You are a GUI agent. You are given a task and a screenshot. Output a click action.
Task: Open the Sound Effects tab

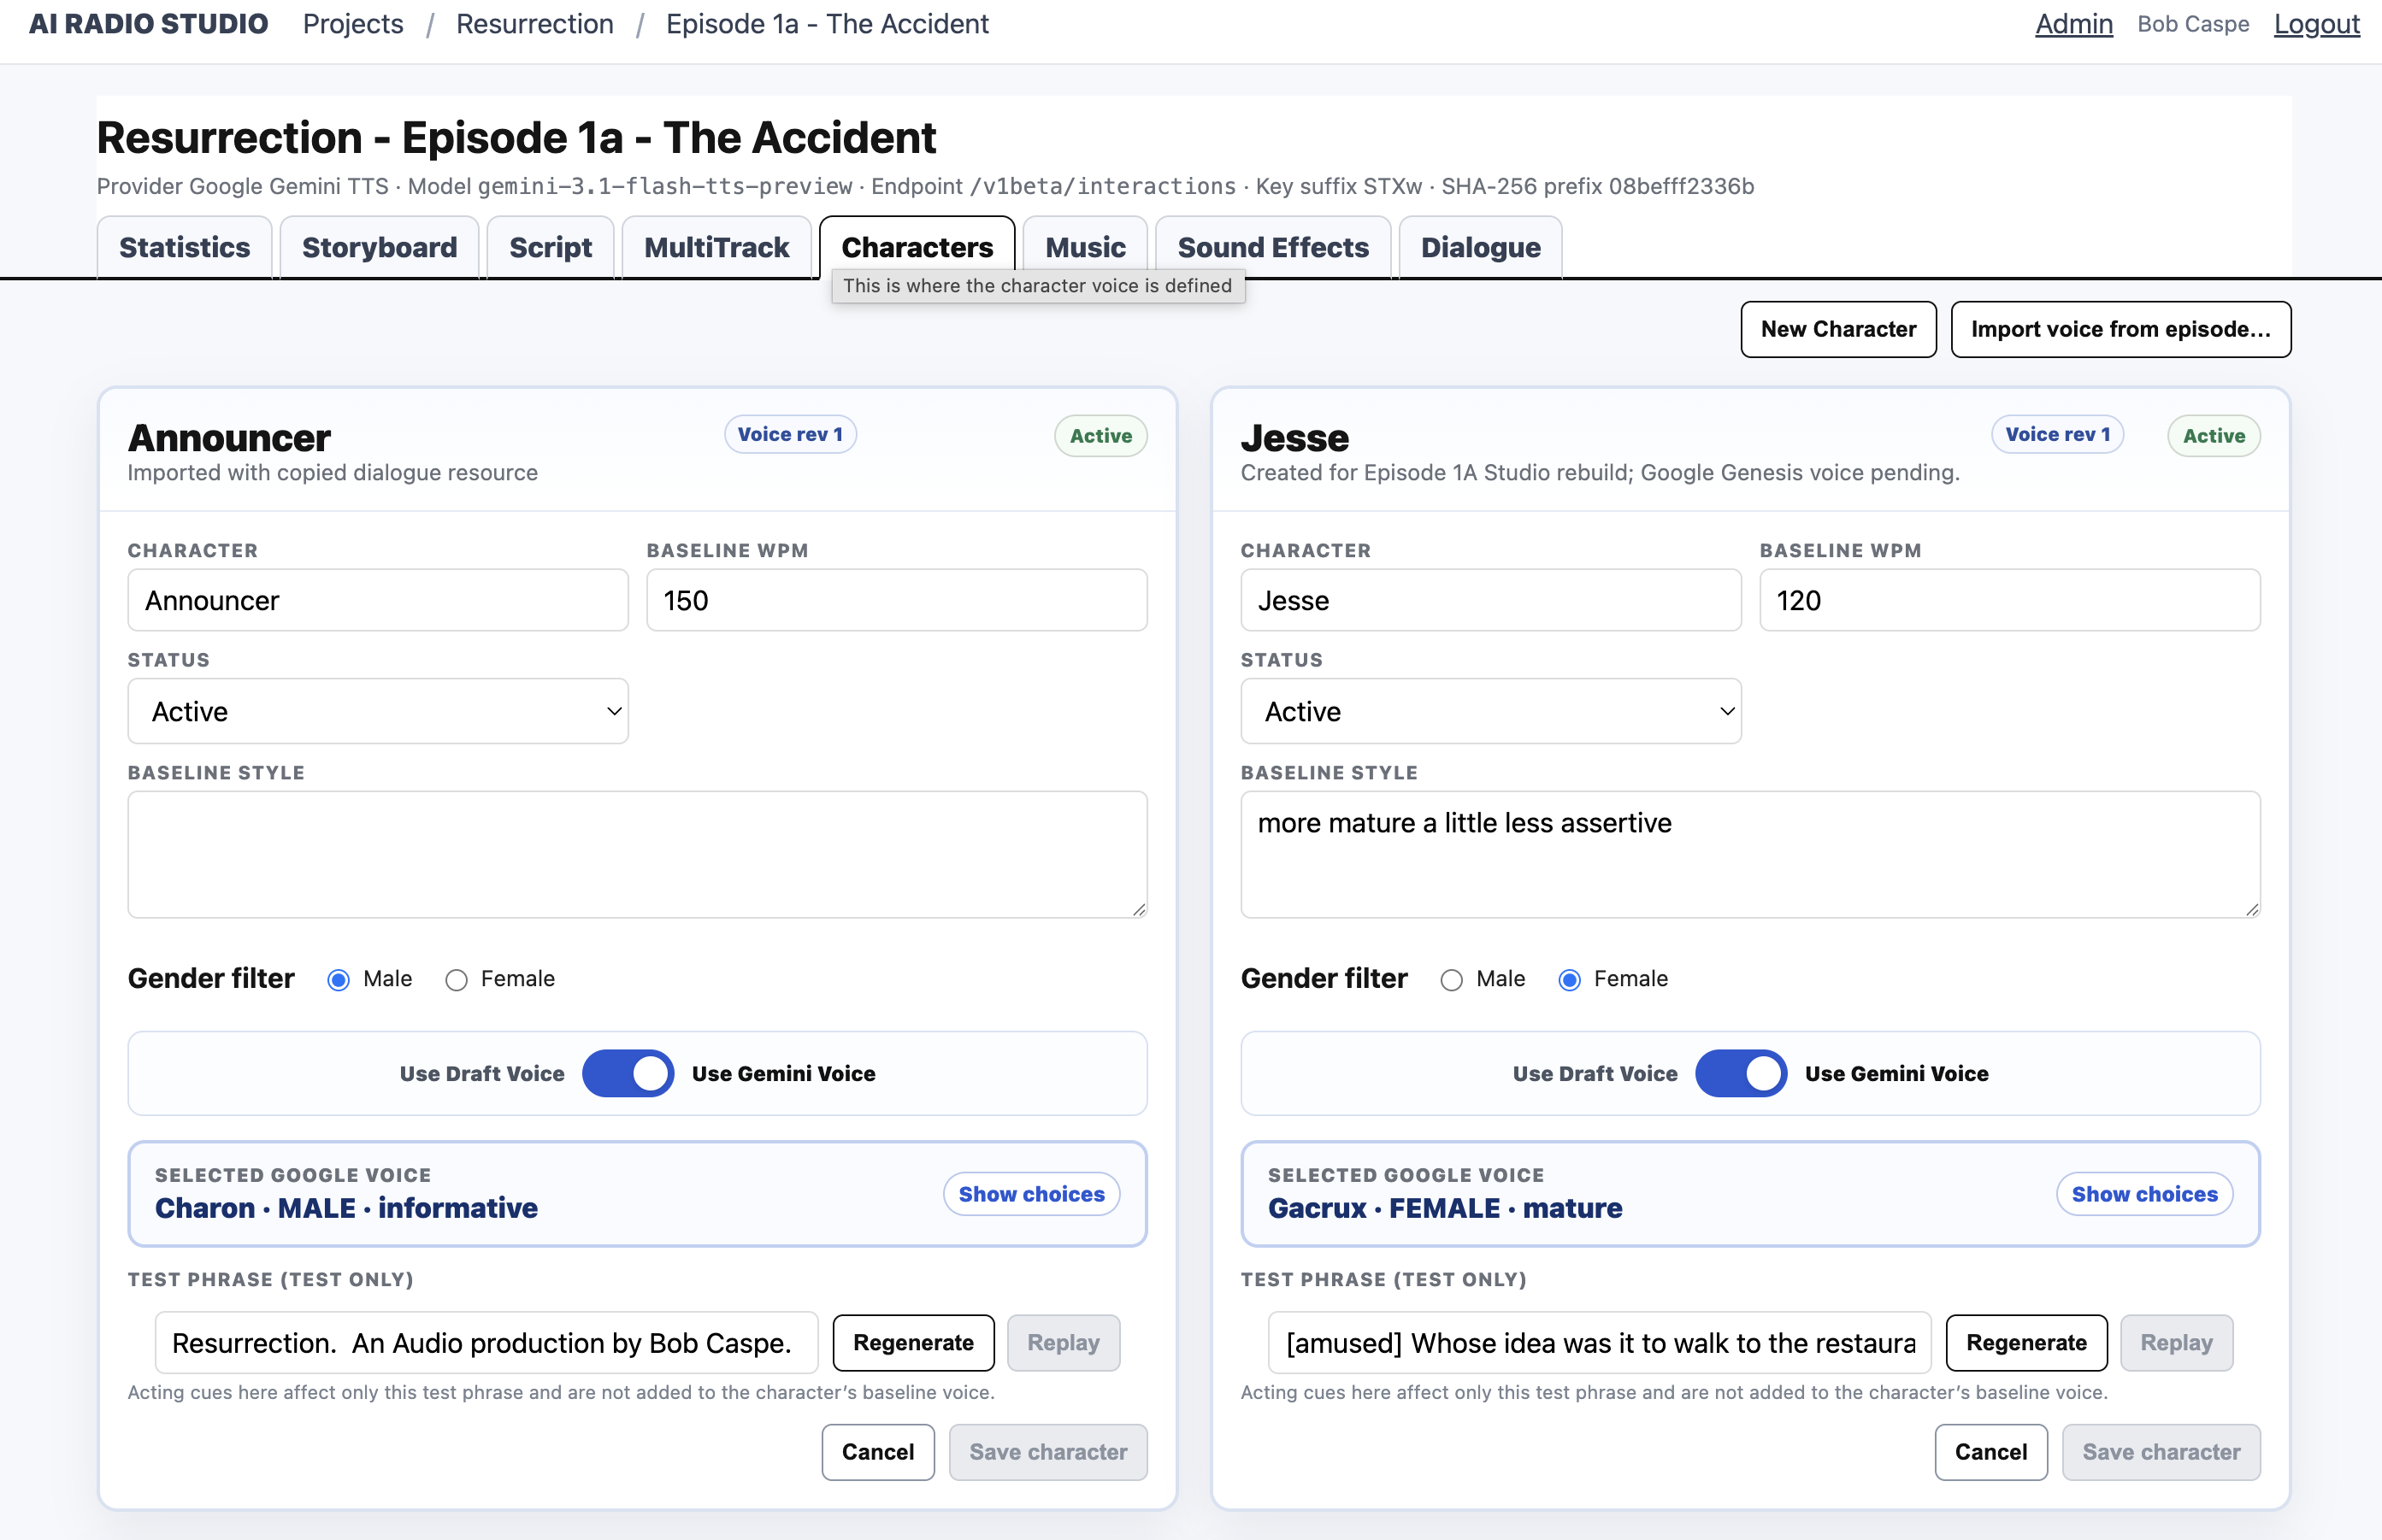pos(1272,247)
